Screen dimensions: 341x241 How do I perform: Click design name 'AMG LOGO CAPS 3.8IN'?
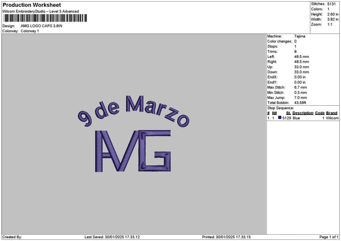point(41,26)
